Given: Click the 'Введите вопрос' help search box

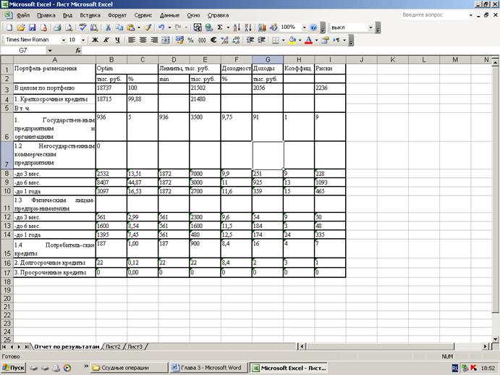Looking at the screenshot, I should tap(433, 14).
